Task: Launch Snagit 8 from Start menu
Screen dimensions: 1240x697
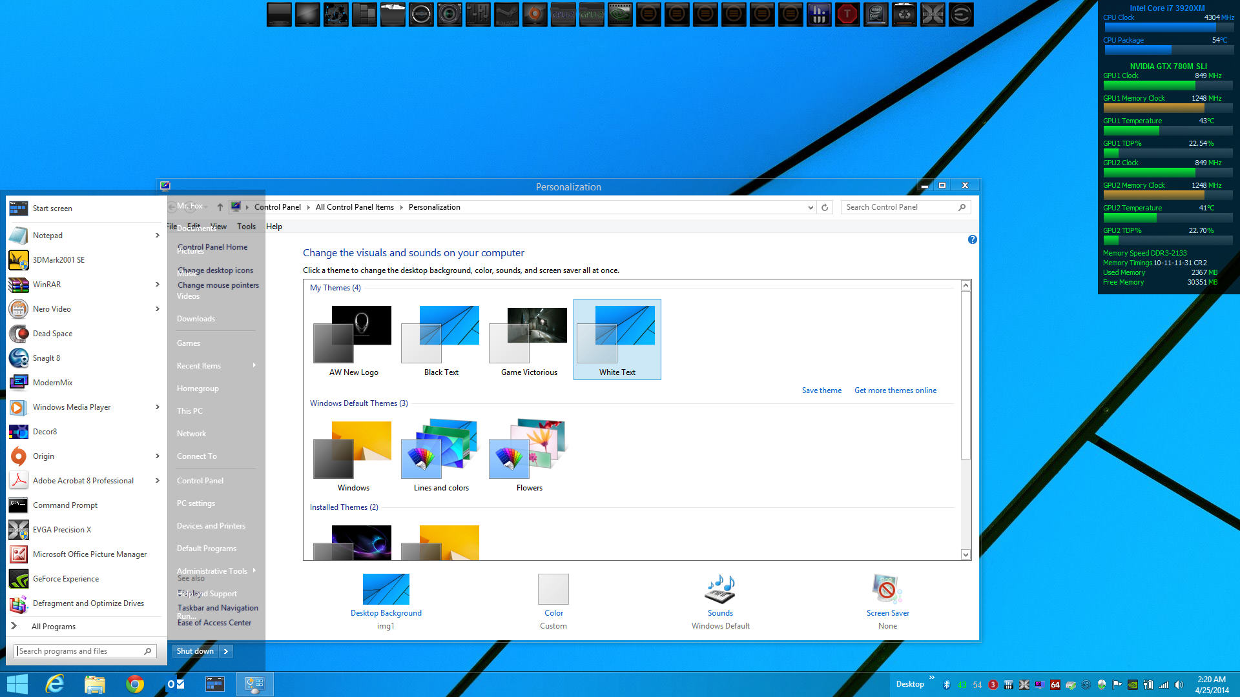Action: [46, 358]
